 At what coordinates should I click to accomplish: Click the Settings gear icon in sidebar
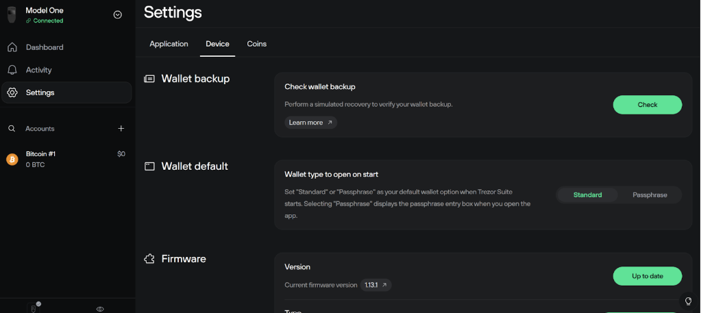(12, 92)
